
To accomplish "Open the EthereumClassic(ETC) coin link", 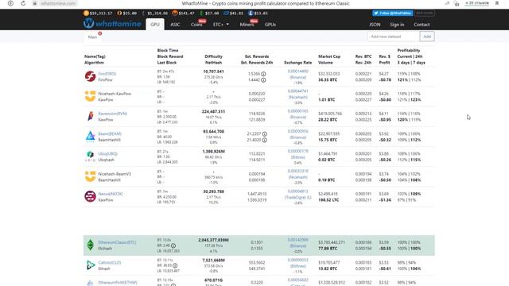I will tap(117, 242).
